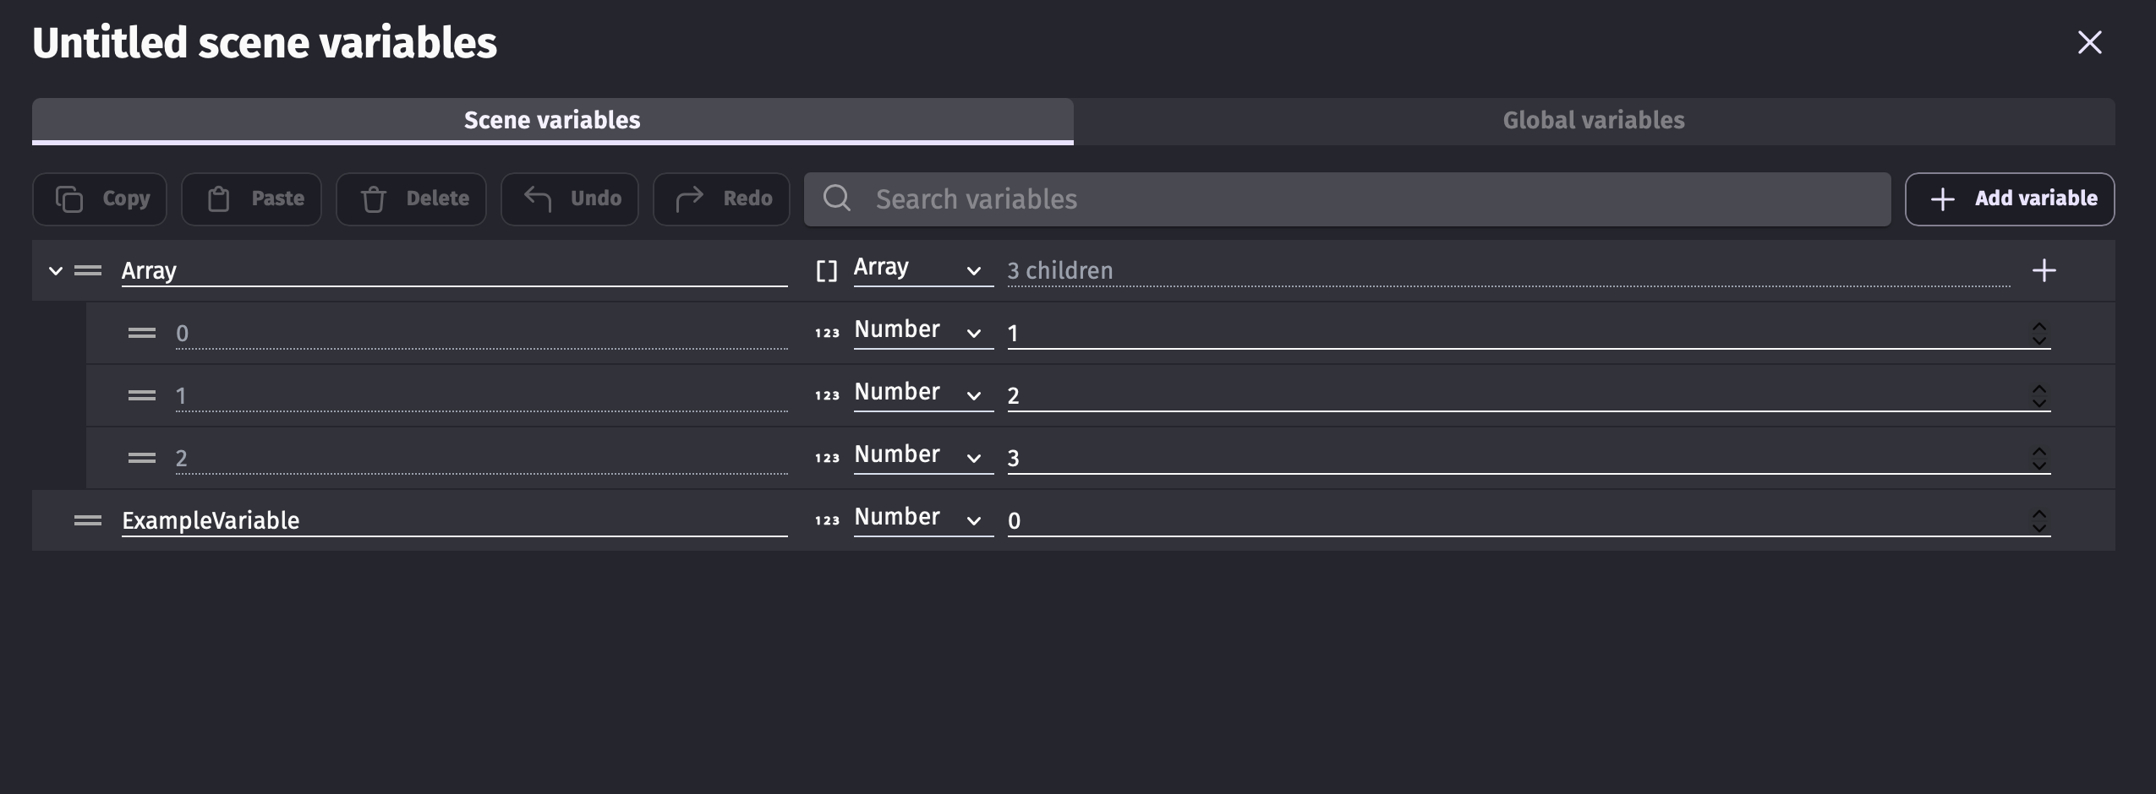Image resolution: width=2156 pixels, height=794 pixels.
Task: Click the ExampleVariable name field
Action: [453, 520]
